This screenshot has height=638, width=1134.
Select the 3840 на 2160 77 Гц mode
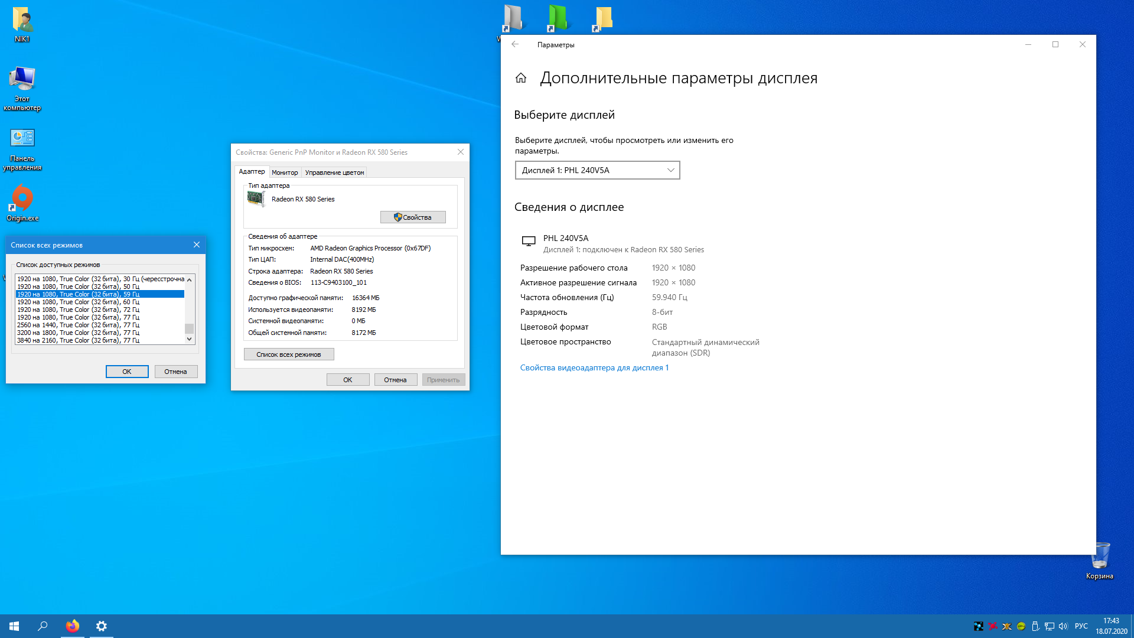(x=78, y=340)
